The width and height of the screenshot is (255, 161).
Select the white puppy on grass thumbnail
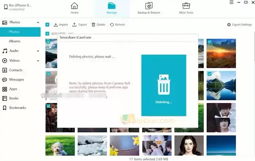[x=60, y=145]
